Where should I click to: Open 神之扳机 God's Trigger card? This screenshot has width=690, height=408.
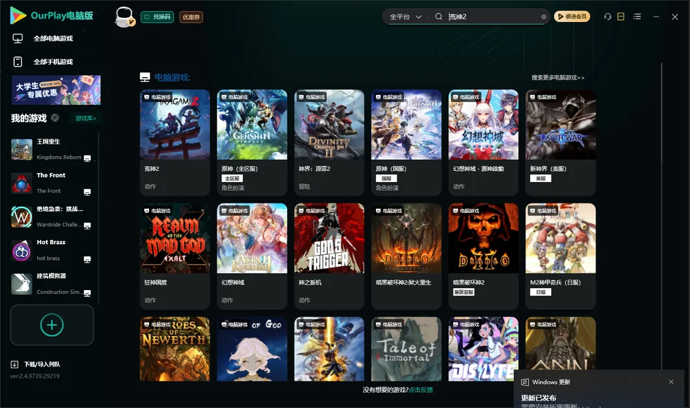tap(329, 256)
